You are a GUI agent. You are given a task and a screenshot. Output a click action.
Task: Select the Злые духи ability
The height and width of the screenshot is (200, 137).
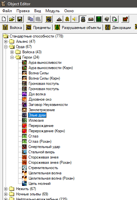37,115
